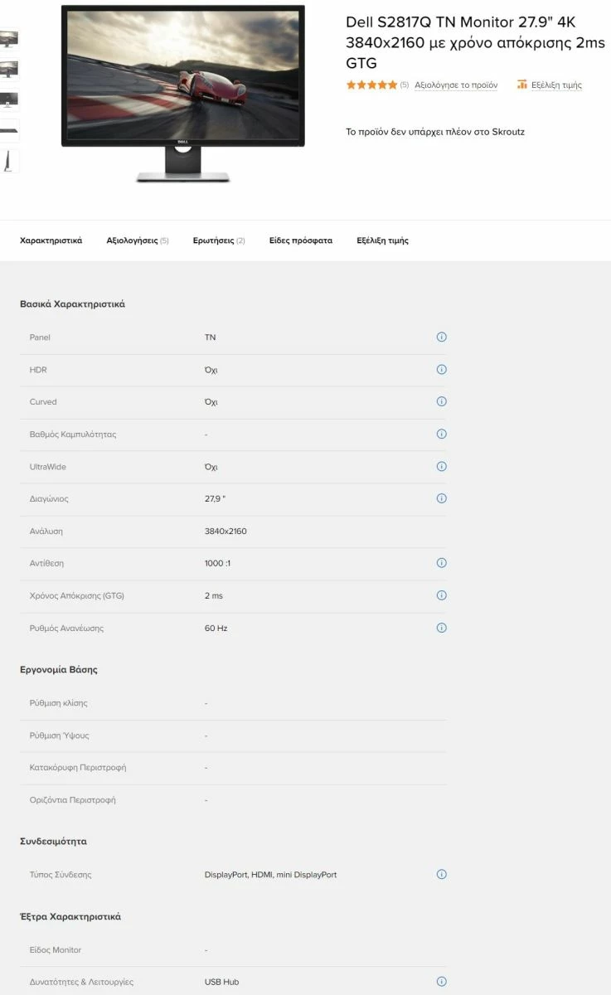This screenshot has height=995, width=611.
Task: Click info icon for Ρυθμός Ανανέωσης
Action: click(441, 628)
